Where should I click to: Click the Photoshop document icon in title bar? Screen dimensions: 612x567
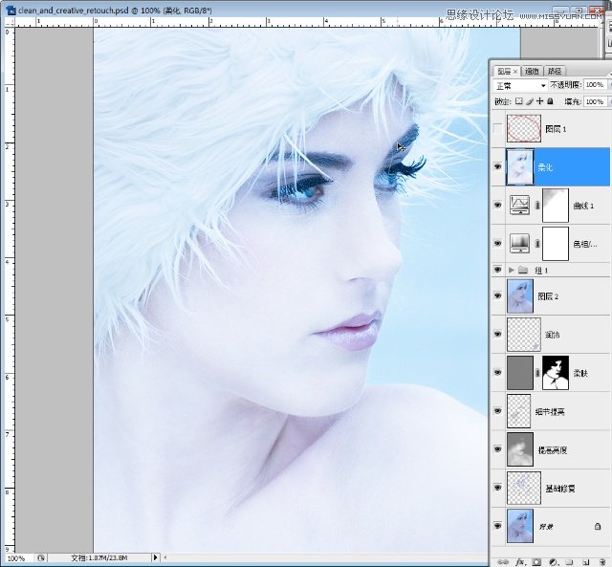tap(11, 11)
